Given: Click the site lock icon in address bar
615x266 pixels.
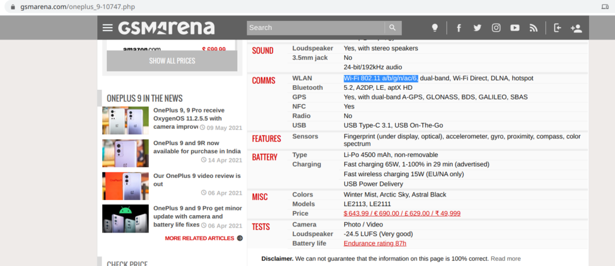Looking at the screenshot, I should tap(13, 7).
